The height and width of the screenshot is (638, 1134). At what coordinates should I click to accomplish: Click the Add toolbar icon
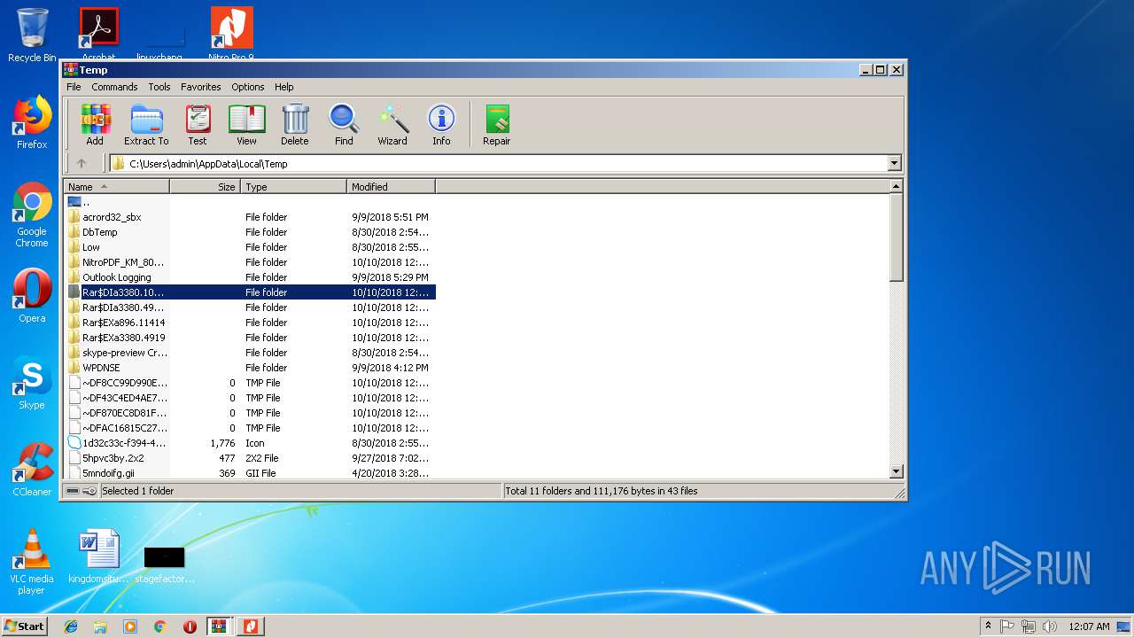[x=95, y=124]
